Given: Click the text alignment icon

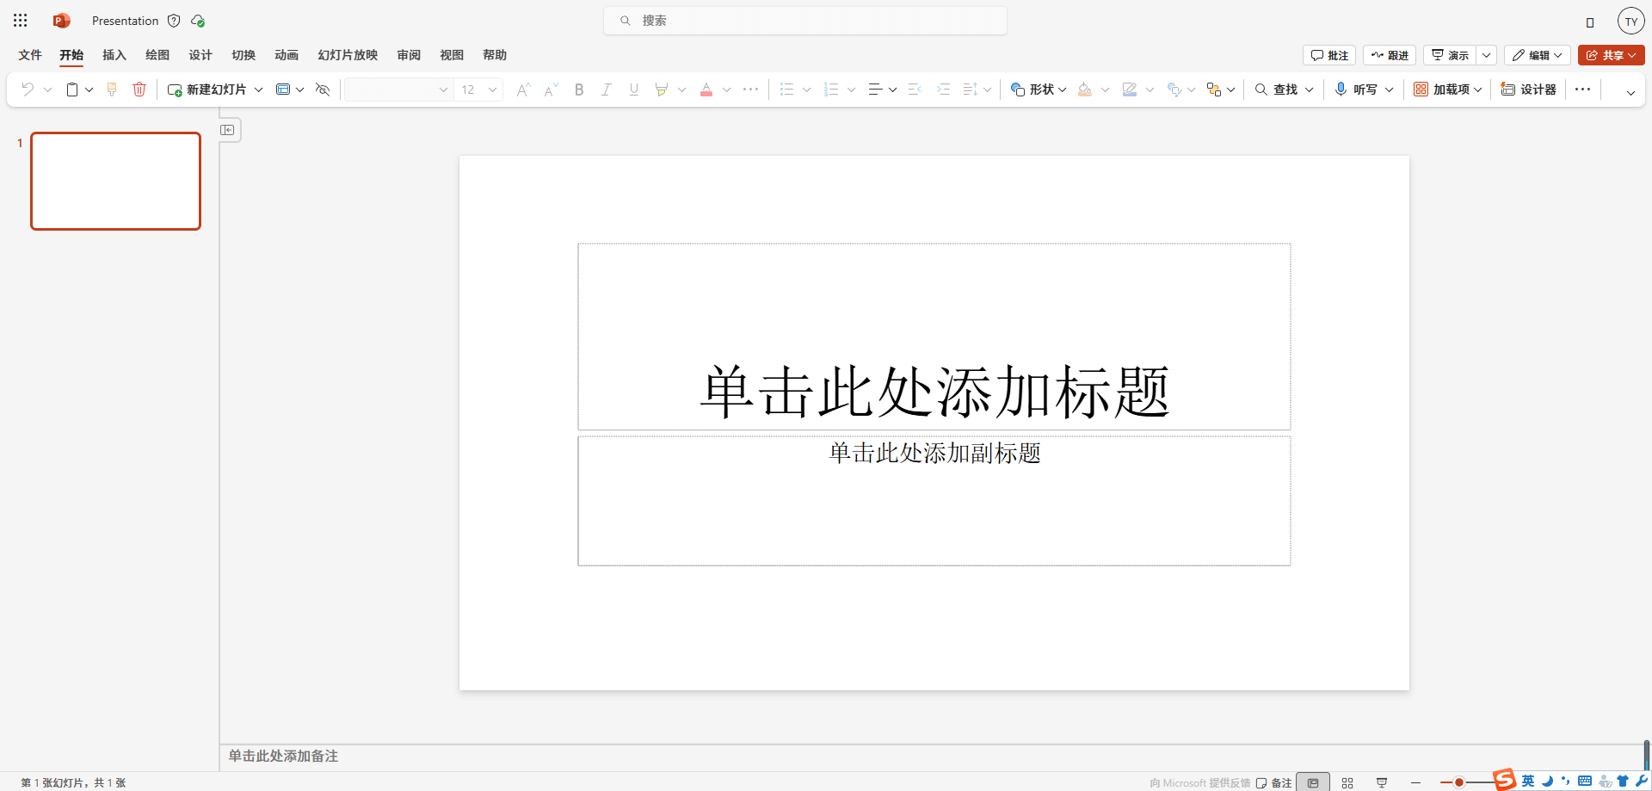Looking at the screenshot, I should coord(875,90).
